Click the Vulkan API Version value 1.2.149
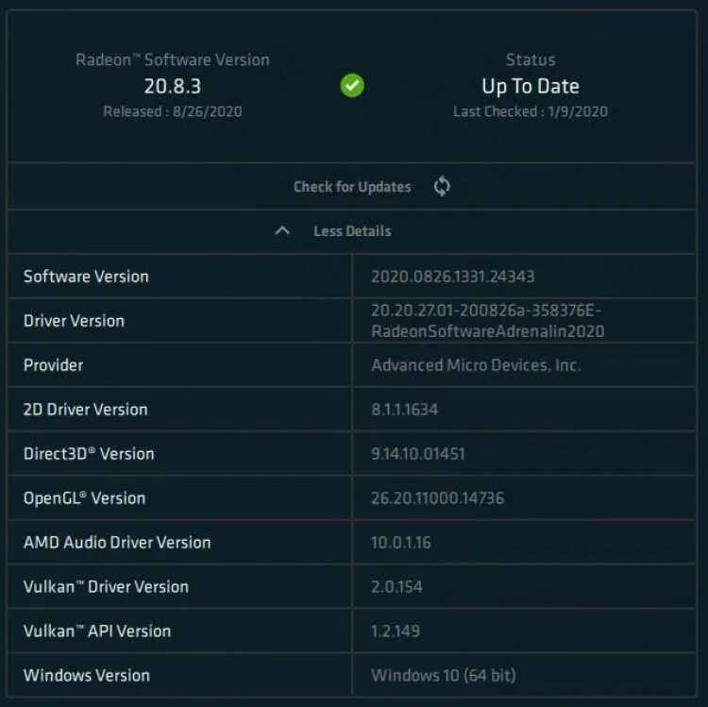Viewport: 708px width, 707px height. point(396,631)
